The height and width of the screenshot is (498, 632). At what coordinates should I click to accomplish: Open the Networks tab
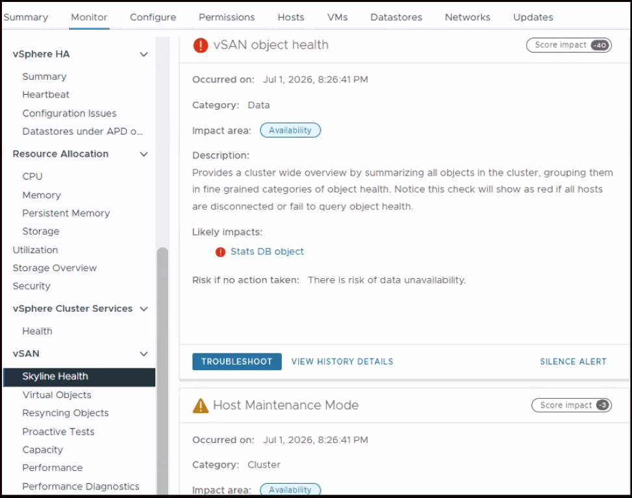coord(468,18)
